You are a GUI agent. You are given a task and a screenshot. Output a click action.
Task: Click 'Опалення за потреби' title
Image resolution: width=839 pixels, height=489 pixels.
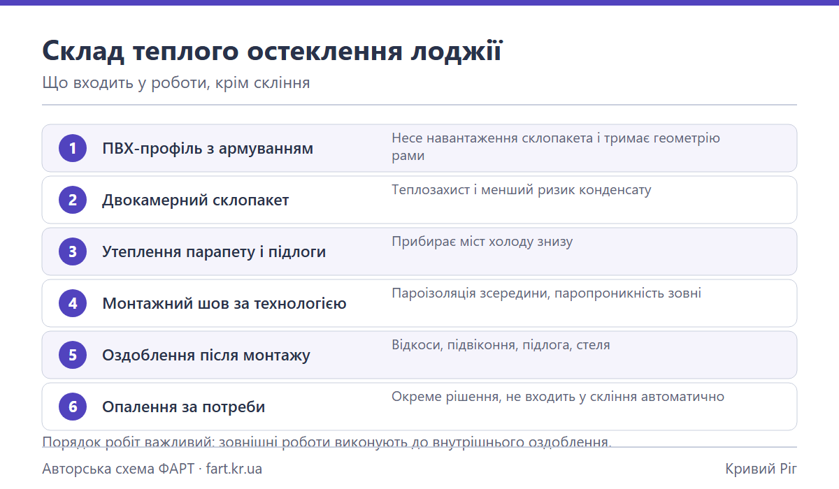[184, 407]
